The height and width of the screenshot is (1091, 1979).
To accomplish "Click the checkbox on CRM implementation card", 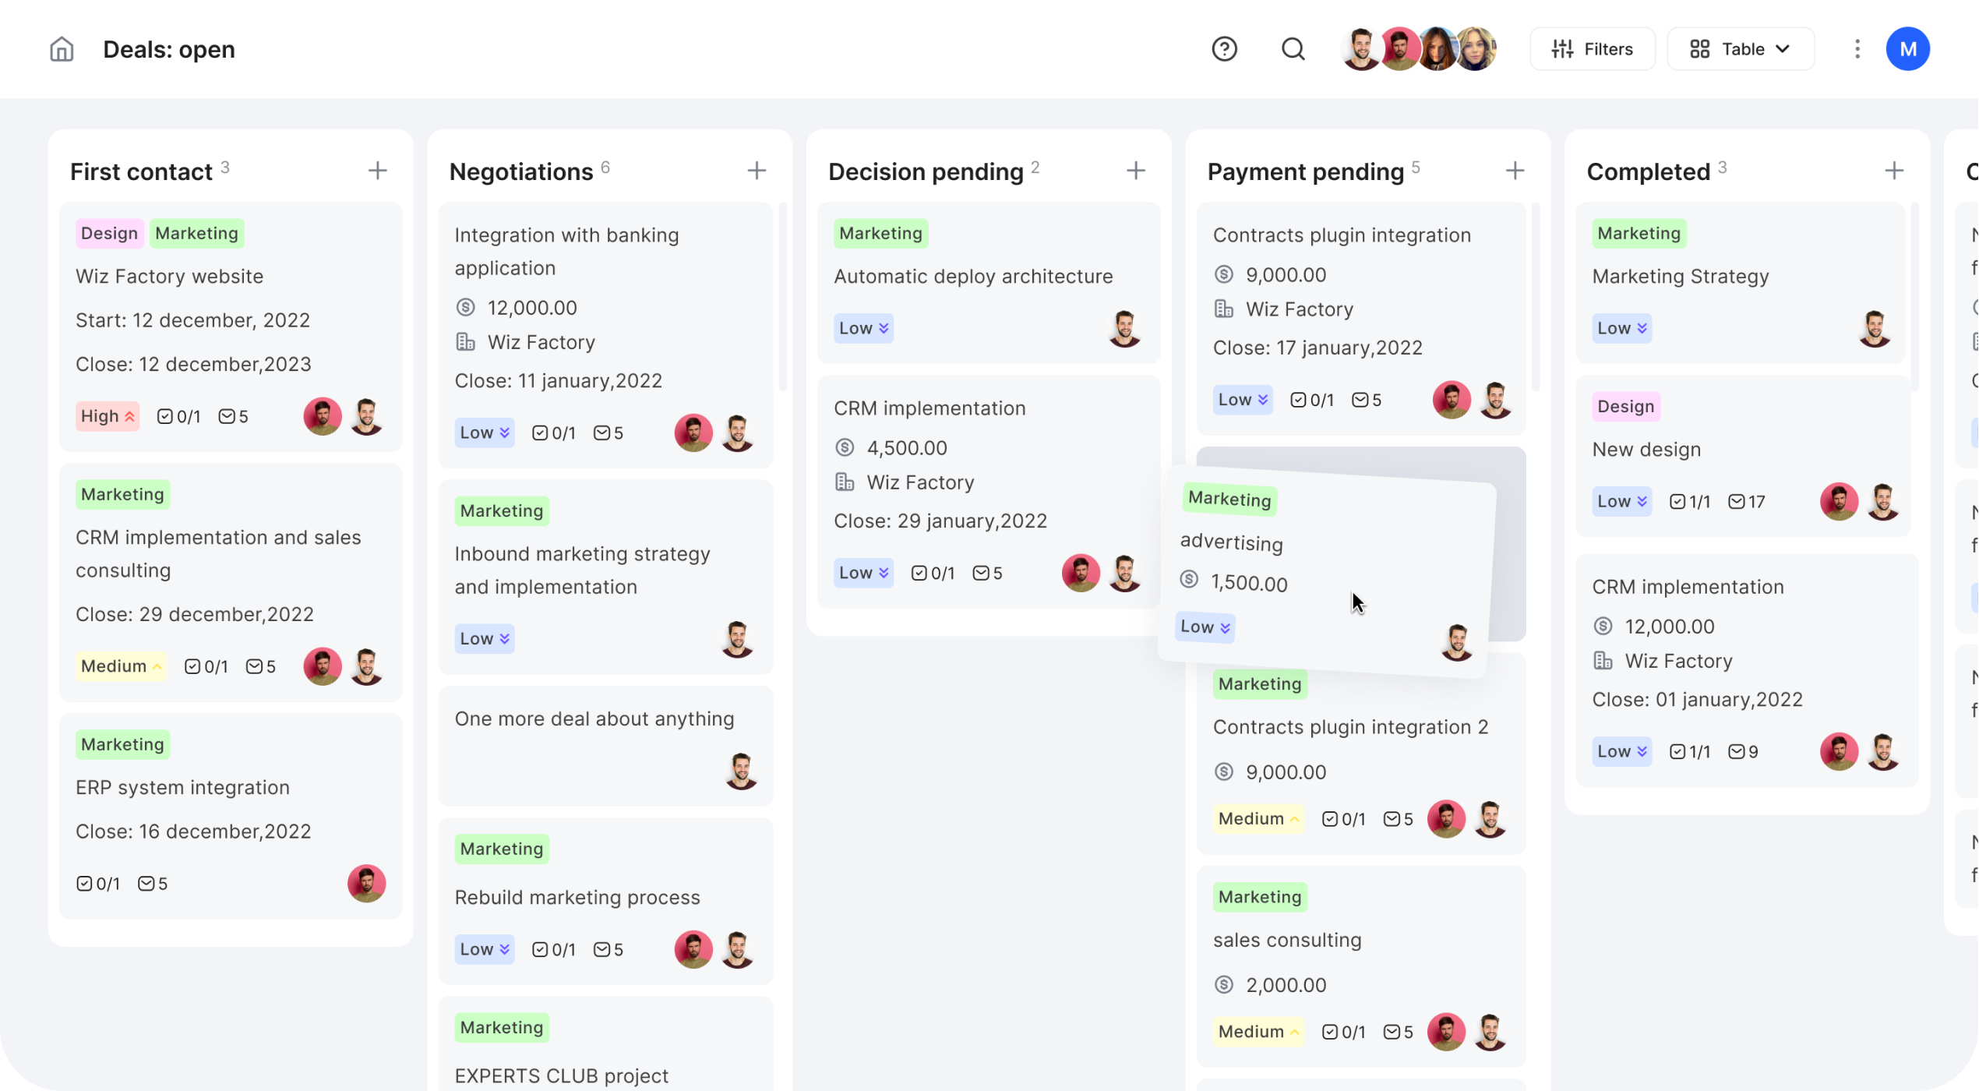I will click(x=919, y=572).
